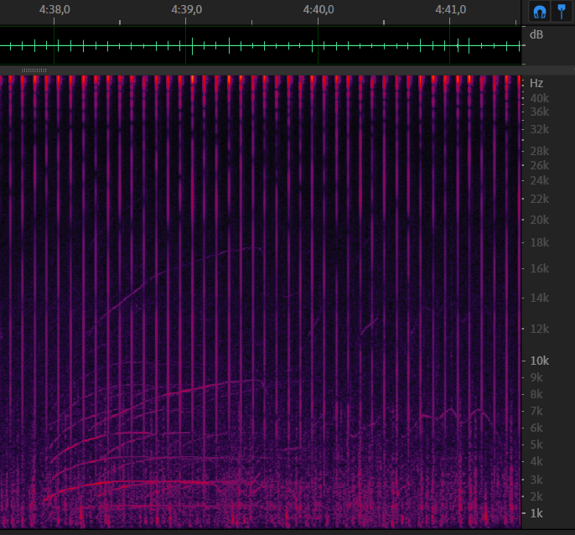The height and width of the screenshot is (535, 575).
Task: Click the 4:39,0 mark on time ruler
Action: [185, 10]
